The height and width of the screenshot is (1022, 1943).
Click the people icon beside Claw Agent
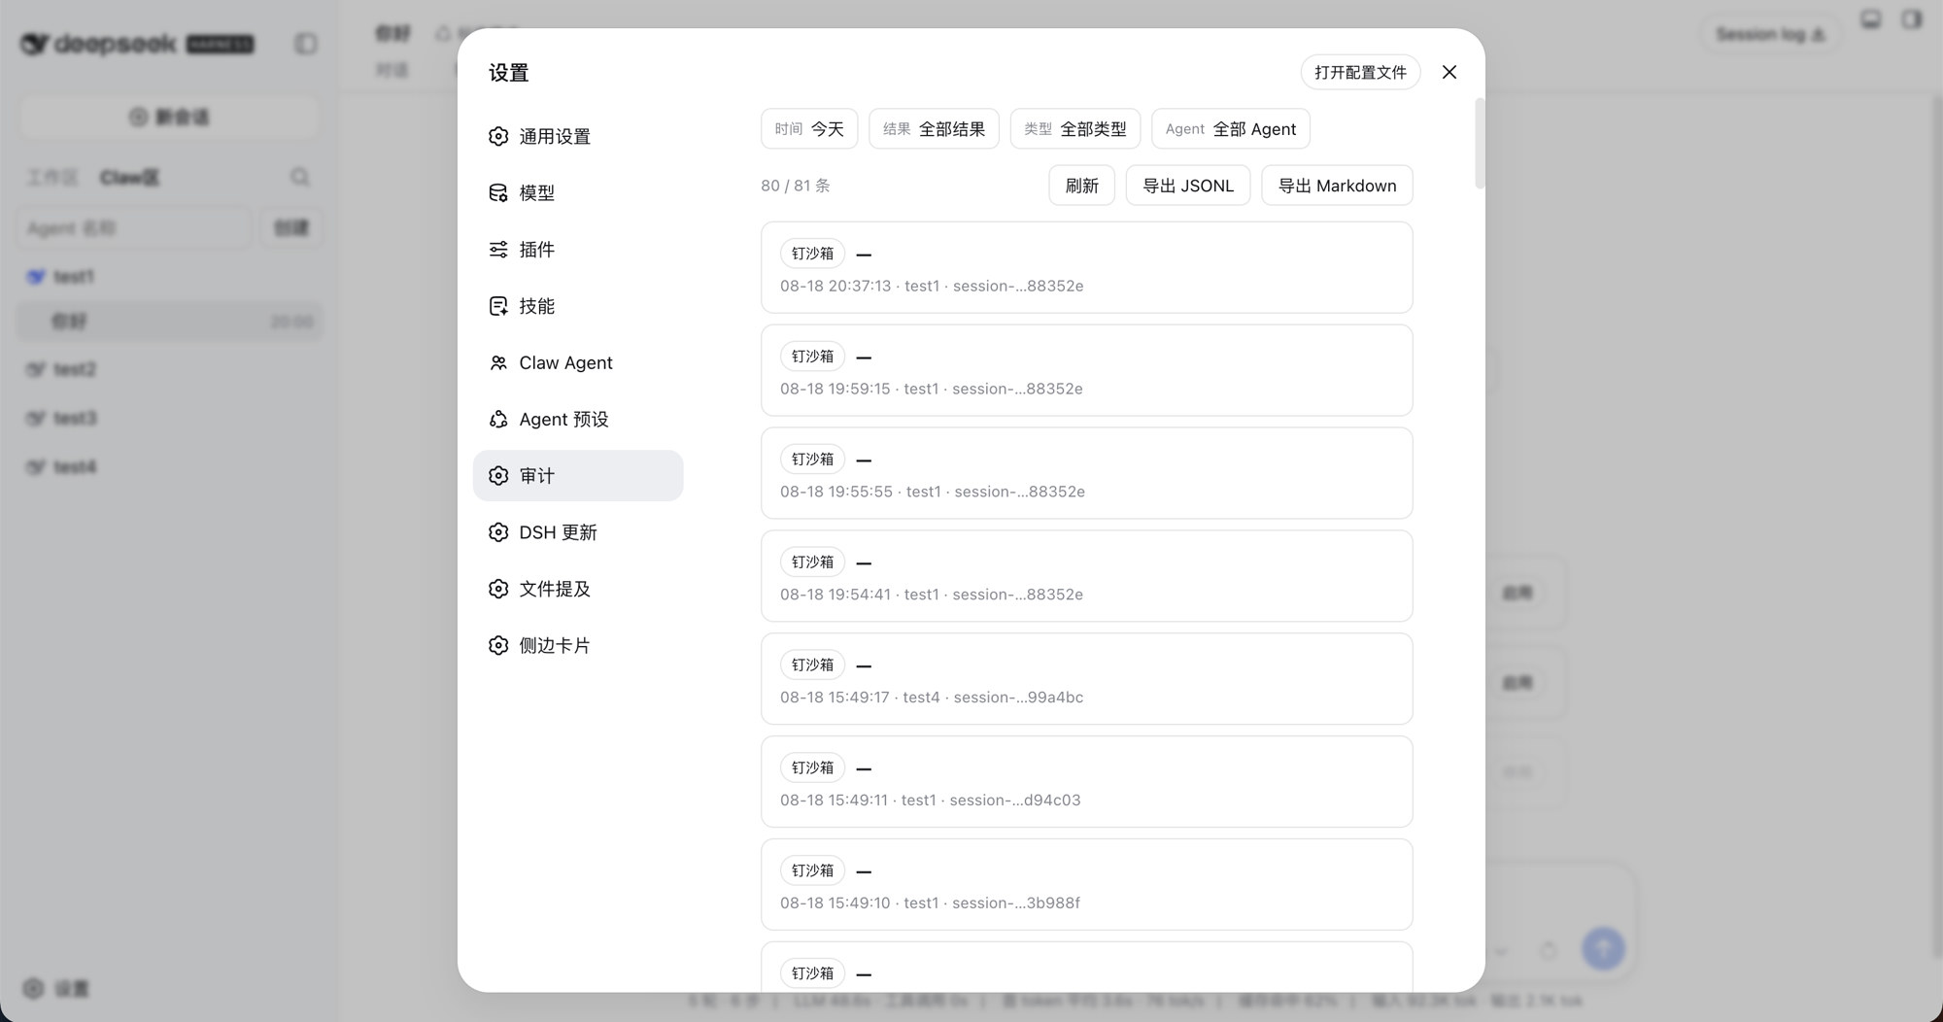click(x=498, y=362)
